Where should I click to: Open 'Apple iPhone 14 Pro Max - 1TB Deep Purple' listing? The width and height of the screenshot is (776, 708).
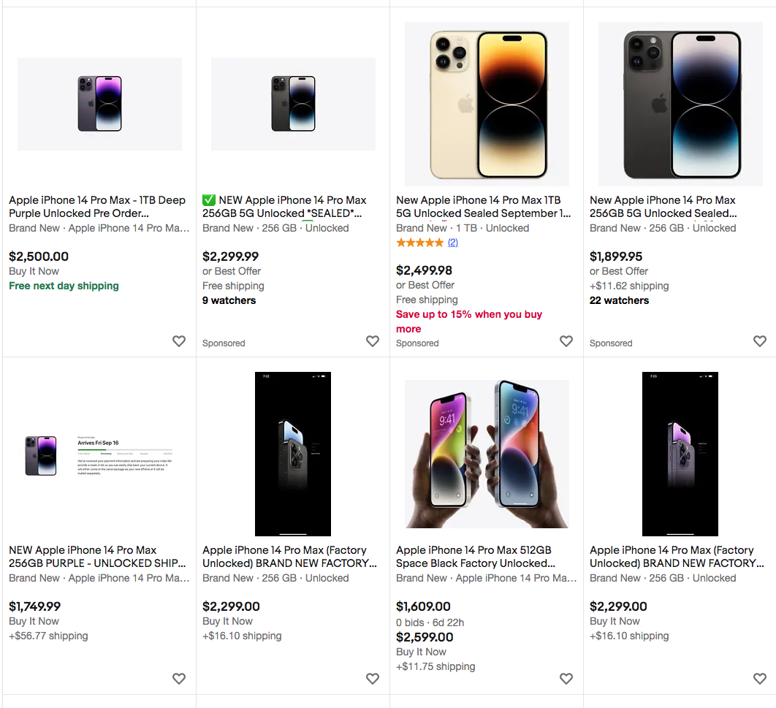97,207
